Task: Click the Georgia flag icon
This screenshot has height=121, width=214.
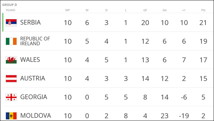Action: click(11, 97)
